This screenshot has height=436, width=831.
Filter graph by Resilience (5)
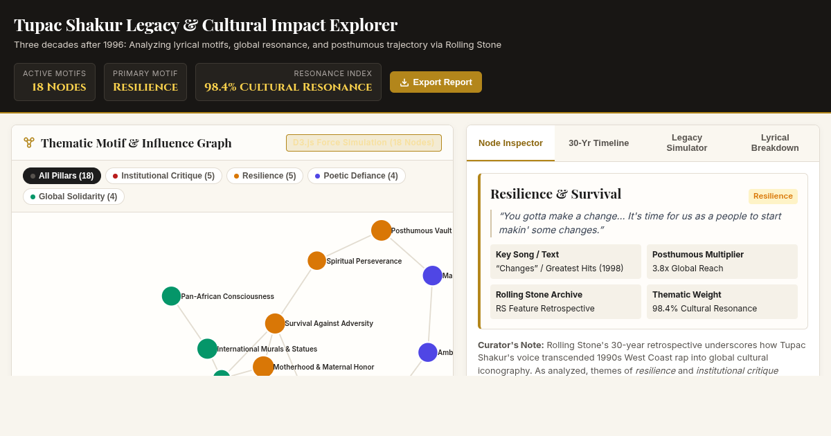point(265,176)
